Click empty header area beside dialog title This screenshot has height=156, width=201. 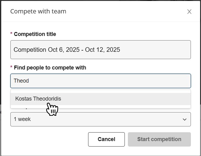122,12
